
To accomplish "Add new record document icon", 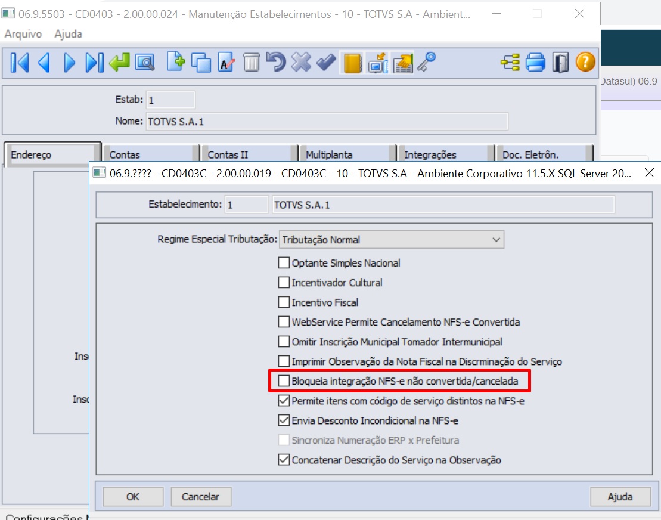I will click(x=175, y=61).
